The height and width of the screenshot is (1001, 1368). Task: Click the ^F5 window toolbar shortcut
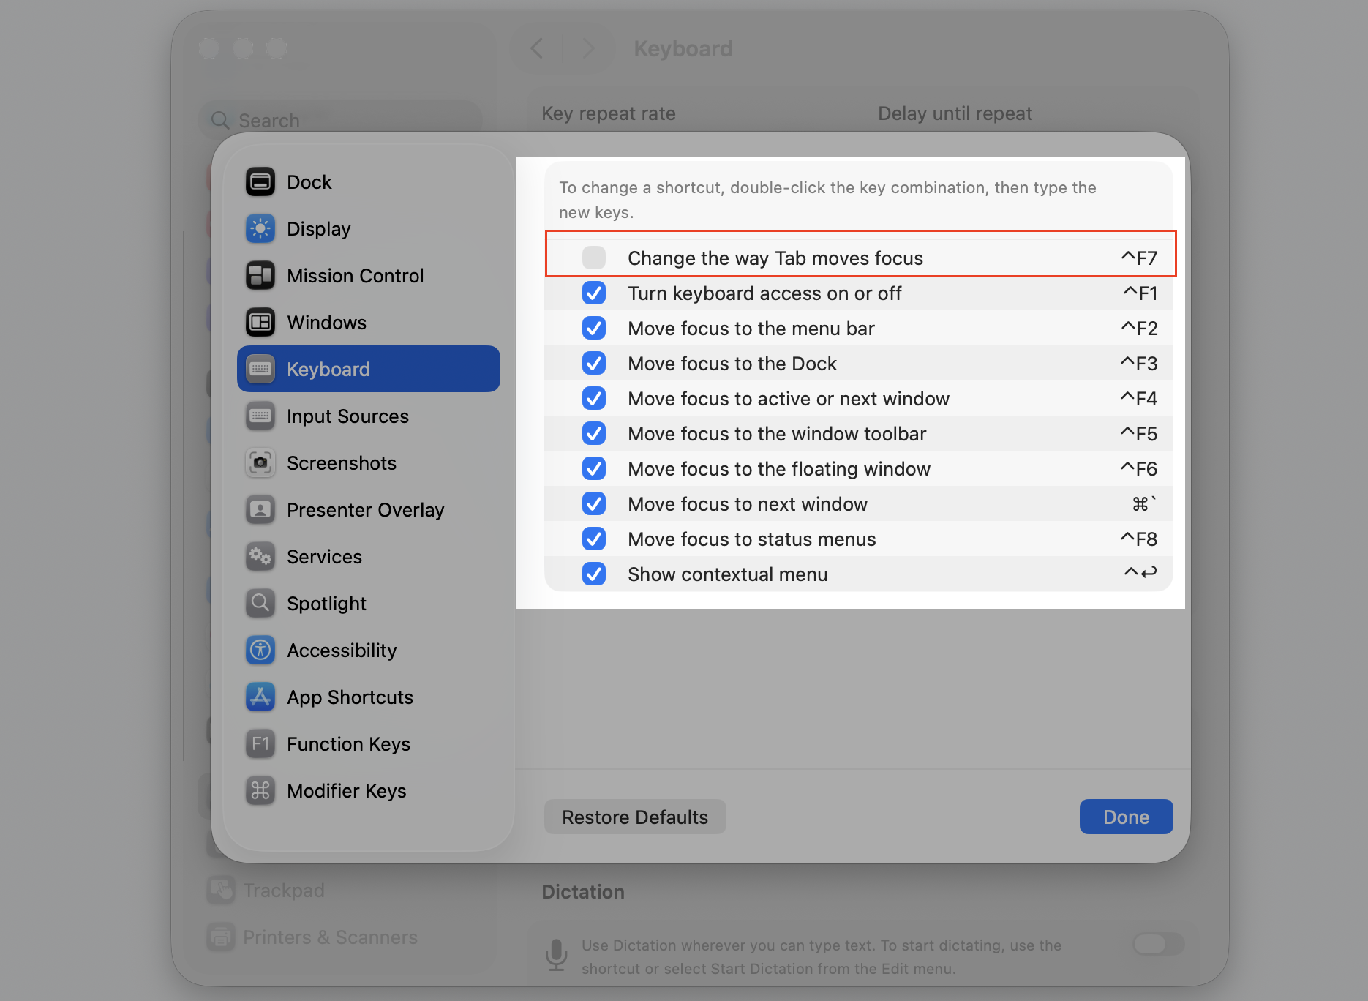[x=1139, y=434]
